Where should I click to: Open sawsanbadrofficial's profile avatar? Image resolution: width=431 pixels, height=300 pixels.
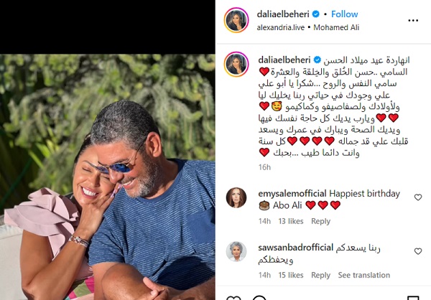coord(236,251)
